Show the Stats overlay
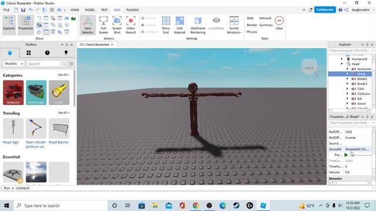Viewport: 376px width, 211px height. click(x=250, y=18)
